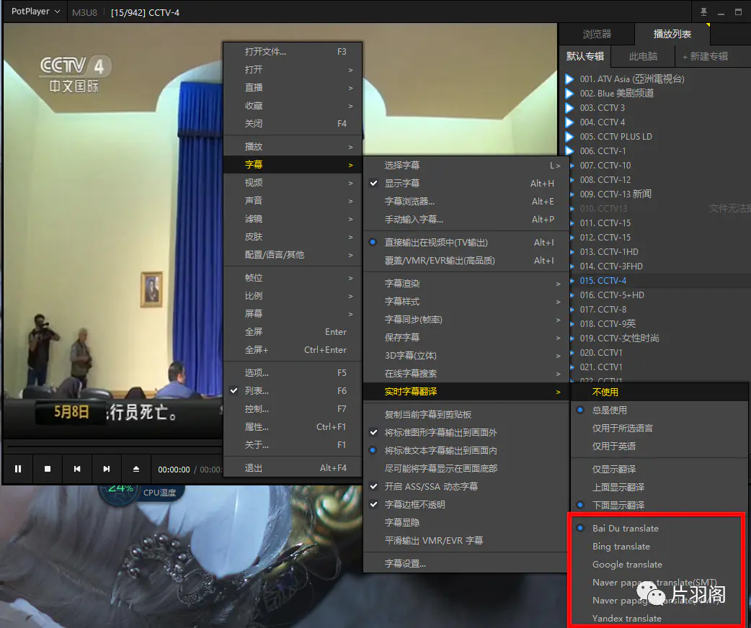Toggle 开启 ASS/SSA 动态字幕 option
751x628 pixels.
click(x=430, y=487)
